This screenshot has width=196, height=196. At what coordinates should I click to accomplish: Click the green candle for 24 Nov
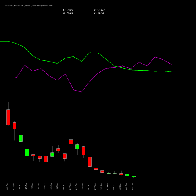(x=77, y=147)
